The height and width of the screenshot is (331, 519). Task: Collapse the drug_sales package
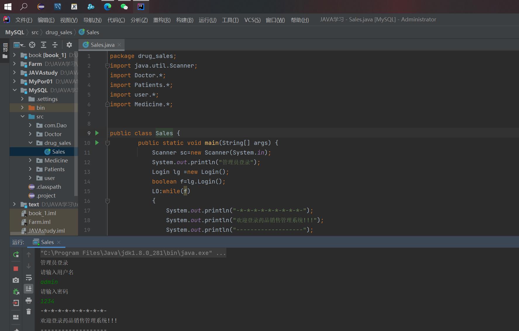(x=30, y=143)
